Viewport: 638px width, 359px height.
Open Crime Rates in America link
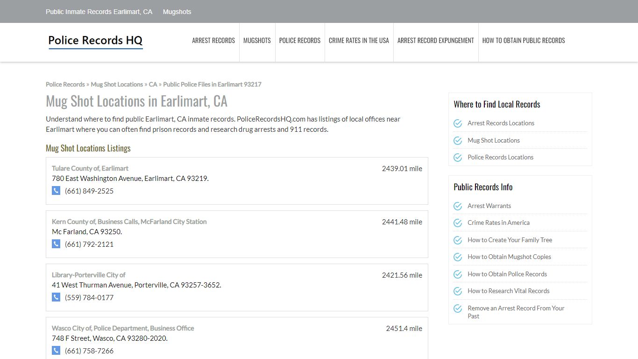tap(498, 223)
